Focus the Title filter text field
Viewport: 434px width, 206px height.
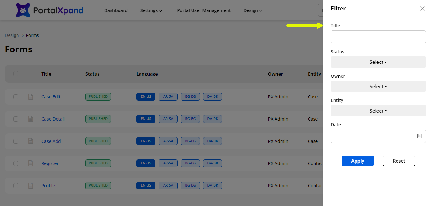click(378, 37)
